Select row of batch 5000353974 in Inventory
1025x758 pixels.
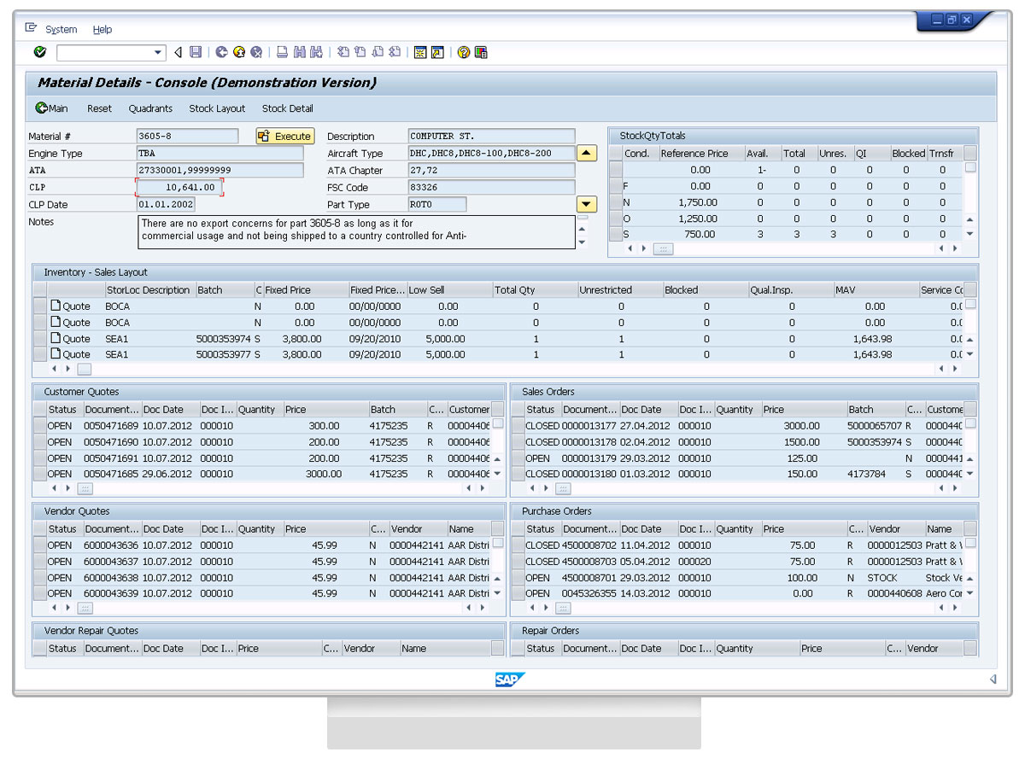click(40, 339)
